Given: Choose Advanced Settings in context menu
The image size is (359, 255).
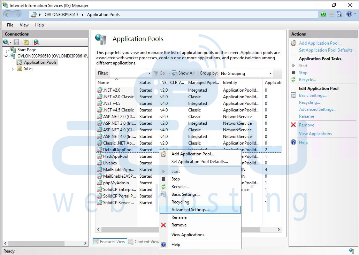Looking at the screenshot, I should [200, 210].
